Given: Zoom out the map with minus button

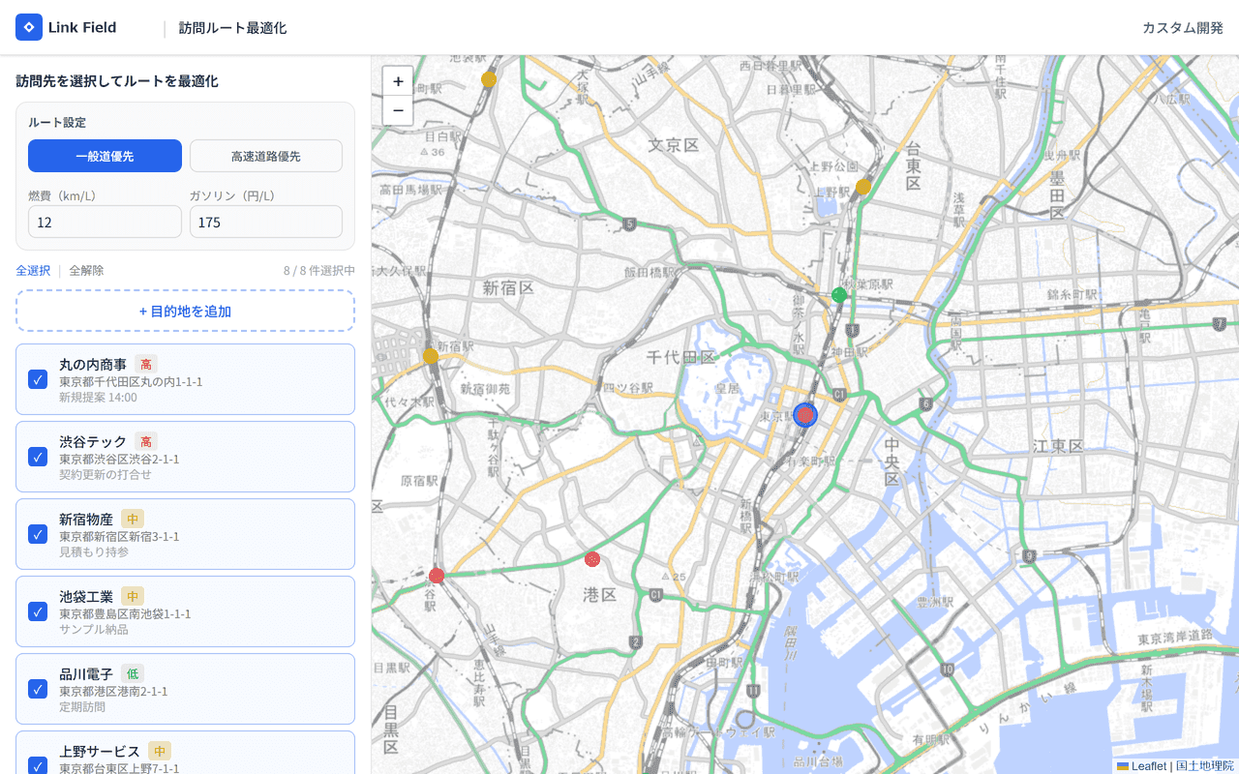Looking at the screenshot, I should (x=398, y=110).
